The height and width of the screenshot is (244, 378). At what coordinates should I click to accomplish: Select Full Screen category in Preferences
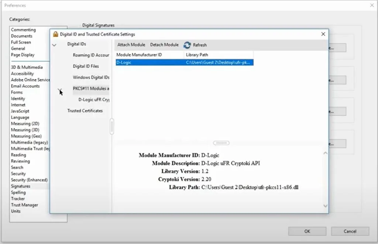point(21,42)
